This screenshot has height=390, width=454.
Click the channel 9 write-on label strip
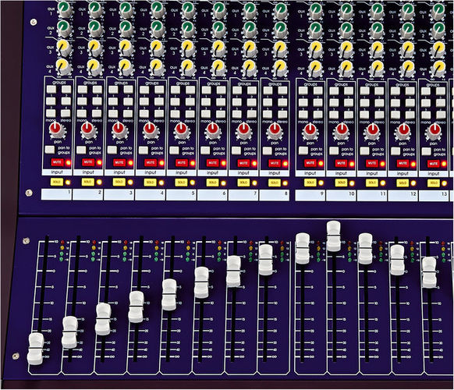(x=310, y=195)
